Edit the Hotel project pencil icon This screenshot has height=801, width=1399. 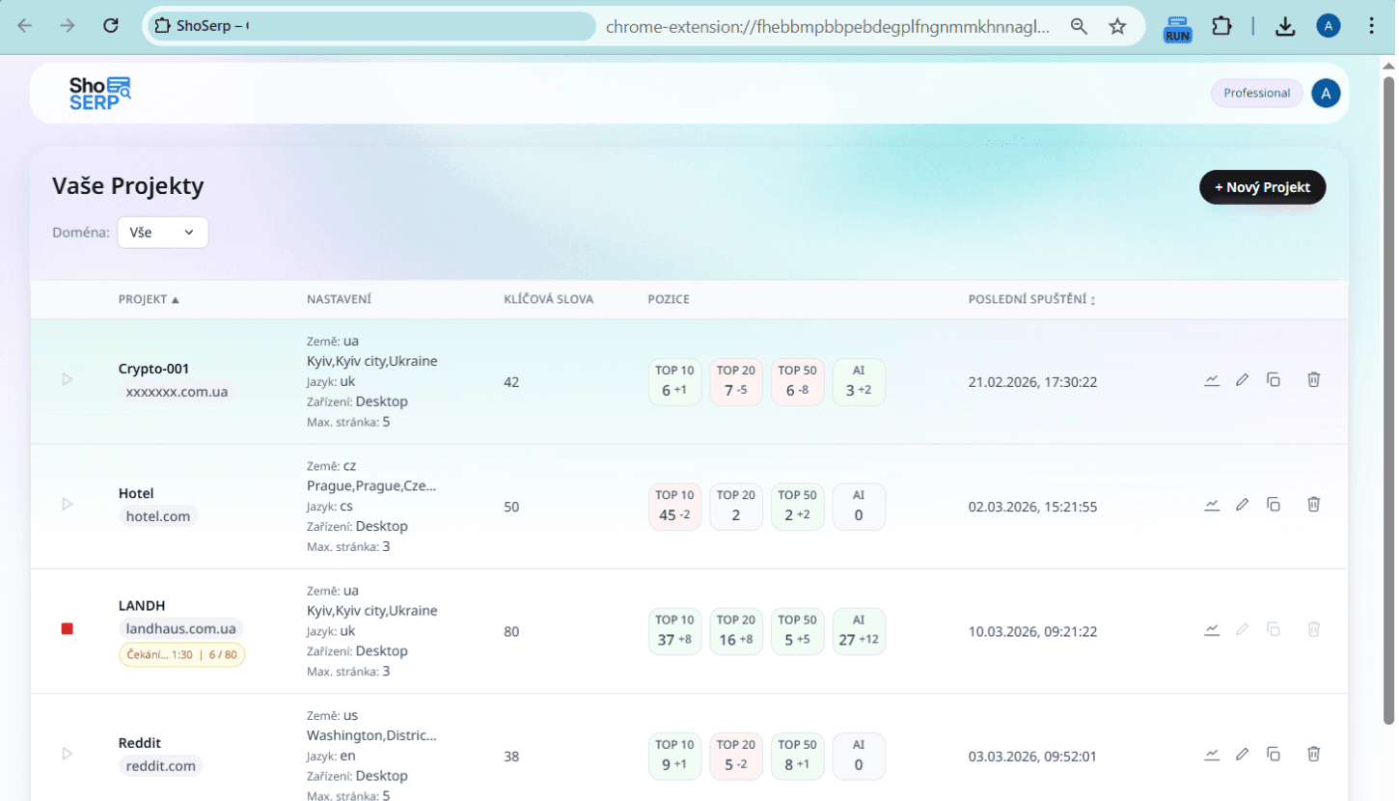[1243, 505]
